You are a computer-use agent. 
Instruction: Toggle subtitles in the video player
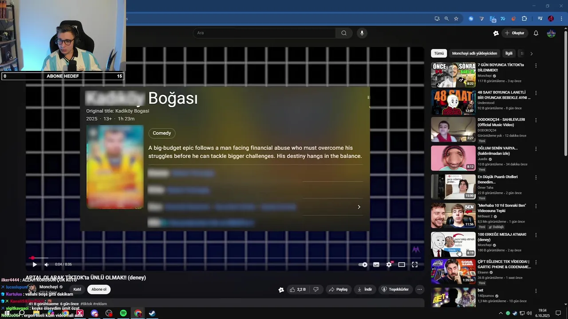pos(376,265)
